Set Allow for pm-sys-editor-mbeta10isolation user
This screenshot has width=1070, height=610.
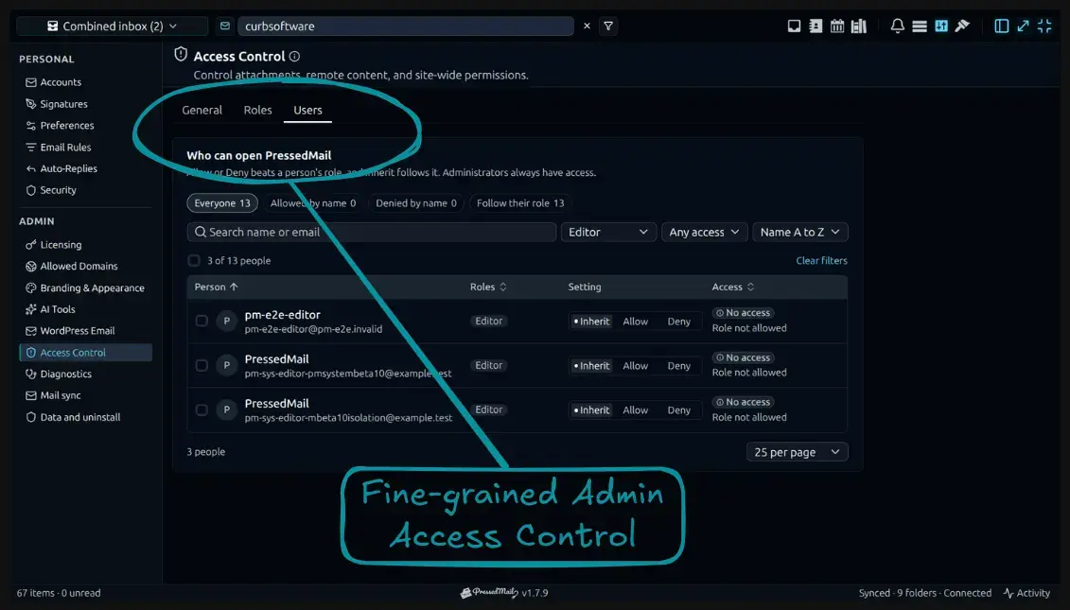point(636,410)
